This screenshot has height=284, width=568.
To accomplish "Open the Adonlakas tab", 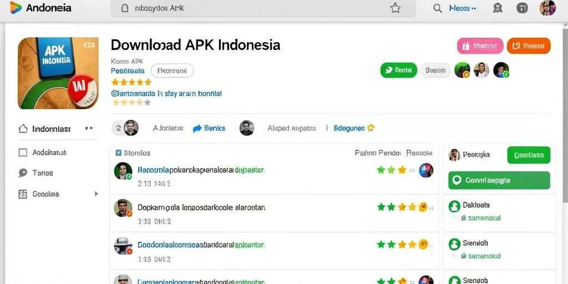I will tap(168, 128).
